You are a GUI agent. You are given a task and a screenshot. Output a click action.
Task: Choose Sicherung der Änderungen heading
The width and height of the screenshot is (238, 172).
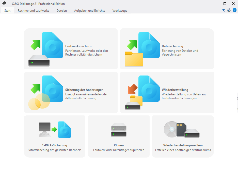84,90
